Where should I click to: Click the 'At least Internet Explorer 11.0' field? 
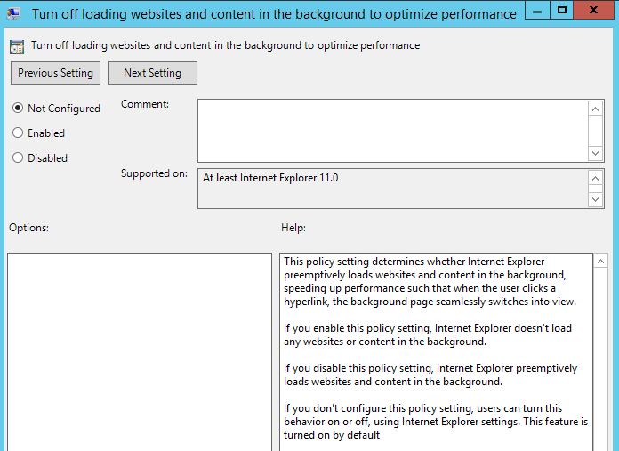click(391, 188)
